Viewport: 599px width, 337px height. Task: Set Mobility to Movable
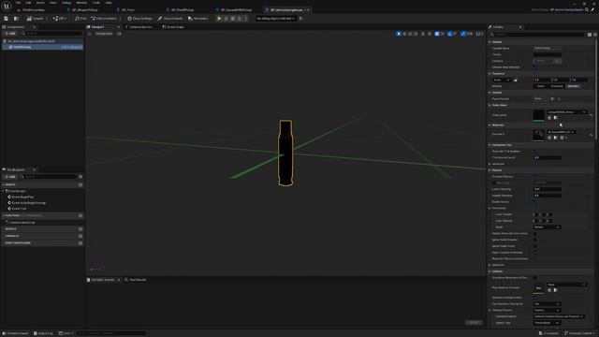(x=573, y=86)
